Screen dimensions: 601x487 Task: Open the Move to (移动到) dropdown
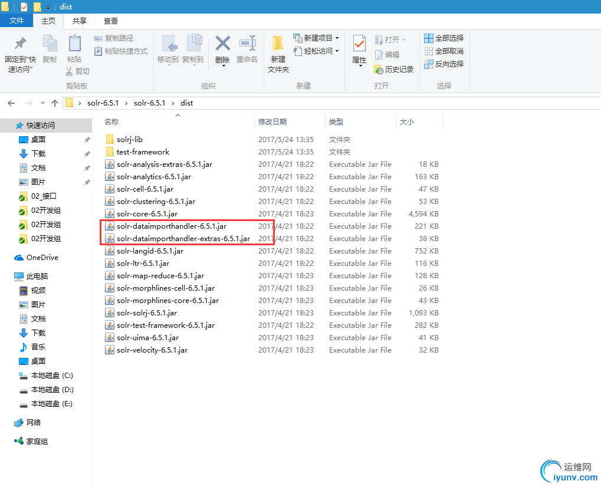click(x=168, y=65)
